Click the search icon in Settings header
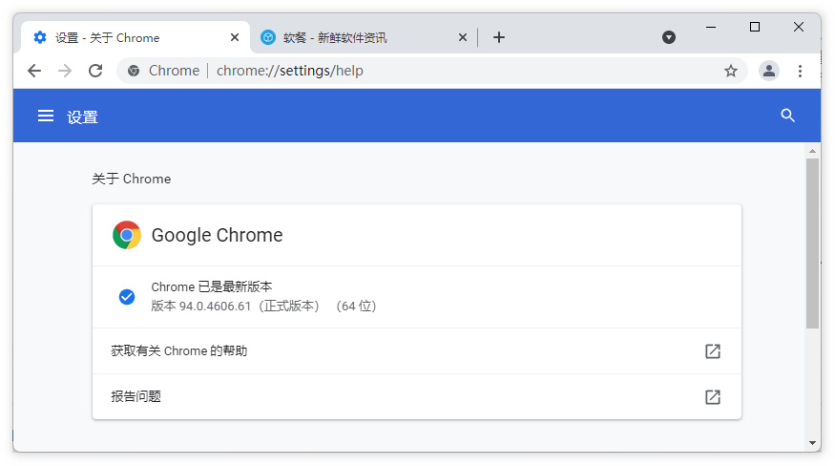Image resolution: width=835 pixels, height=466 pixels. coord(787,116)
